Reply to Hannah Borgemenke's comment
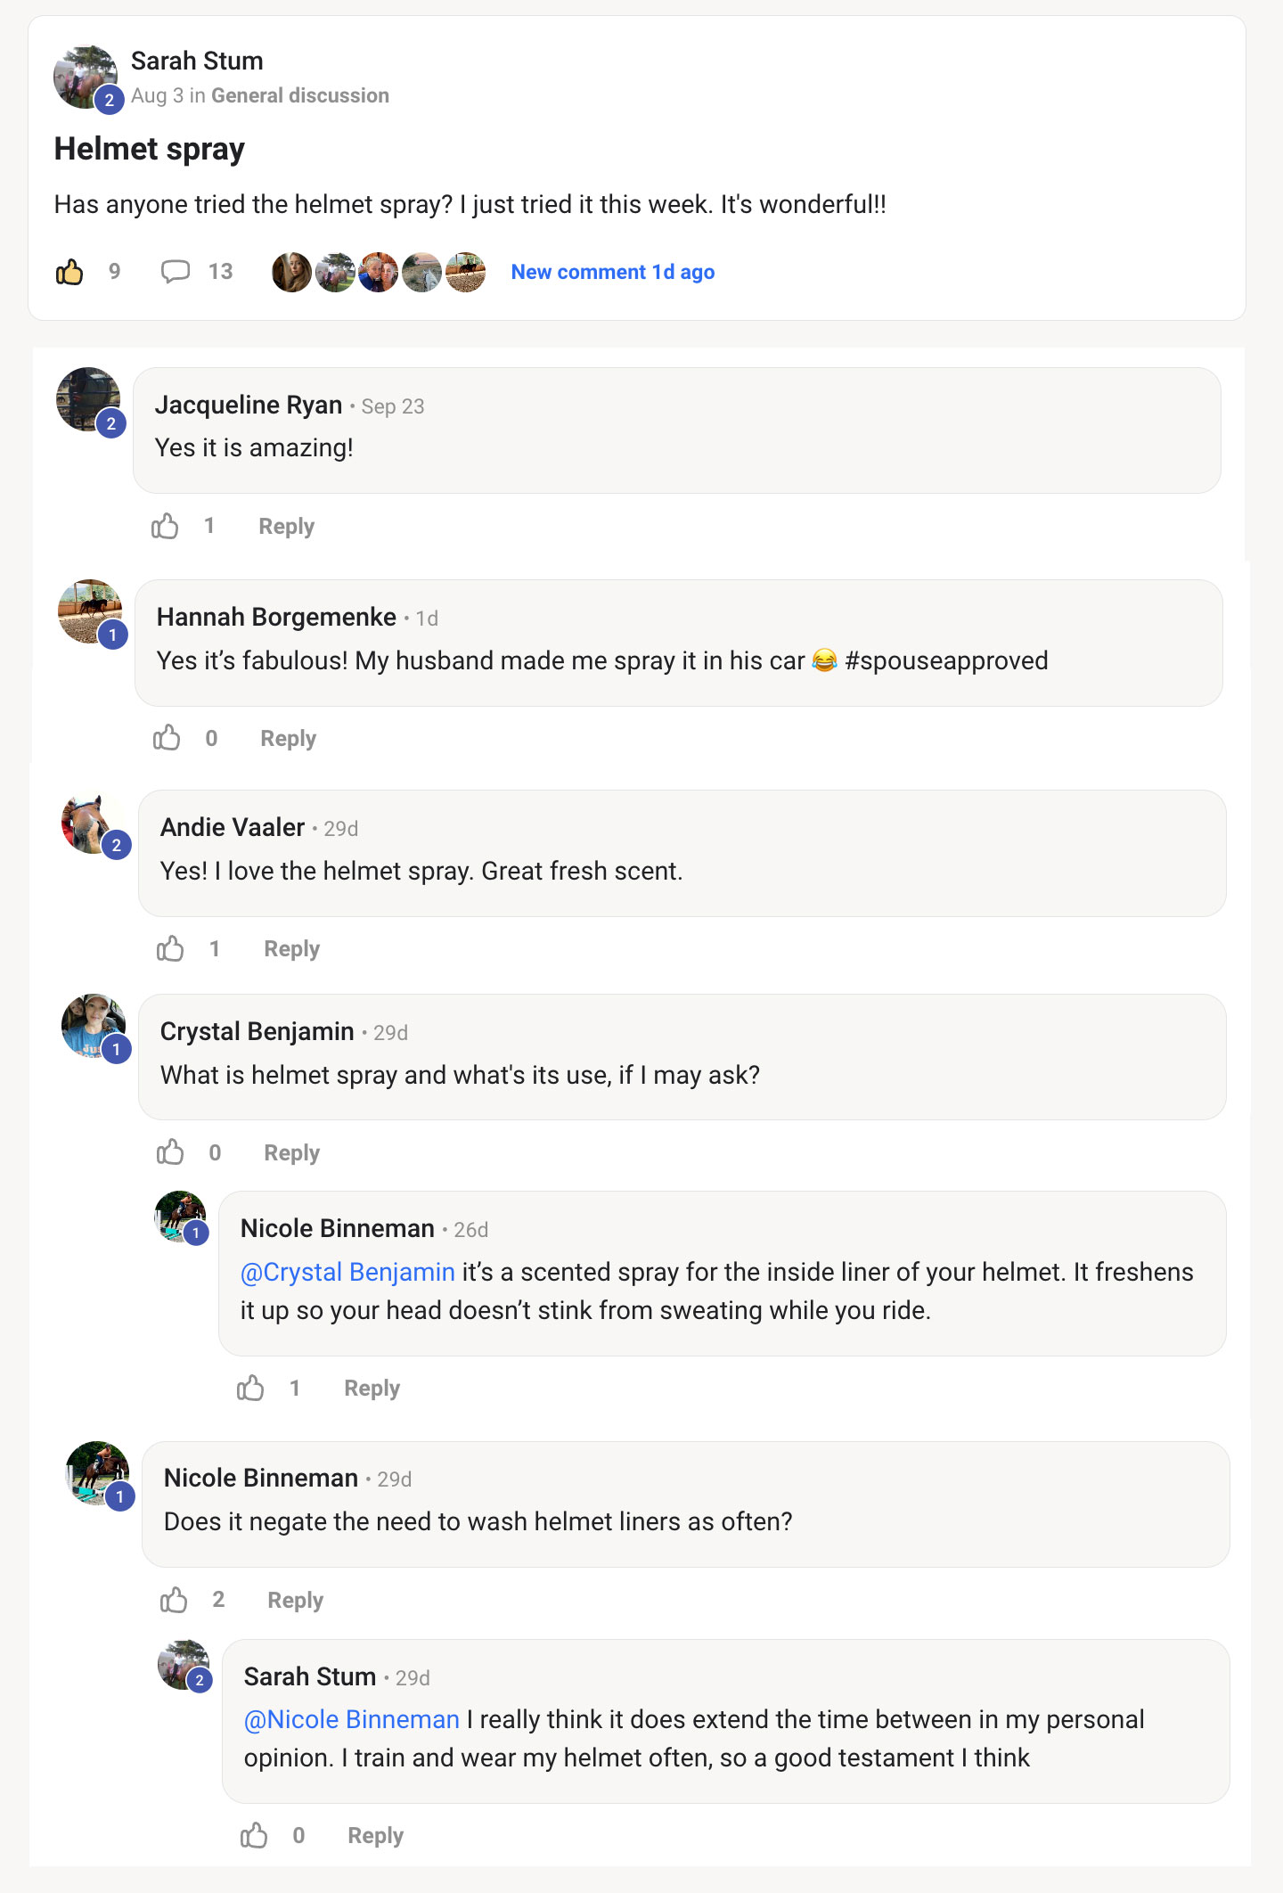This screenshot has width=1283, height=1893. pyautogui.click(x=288, y=739)
